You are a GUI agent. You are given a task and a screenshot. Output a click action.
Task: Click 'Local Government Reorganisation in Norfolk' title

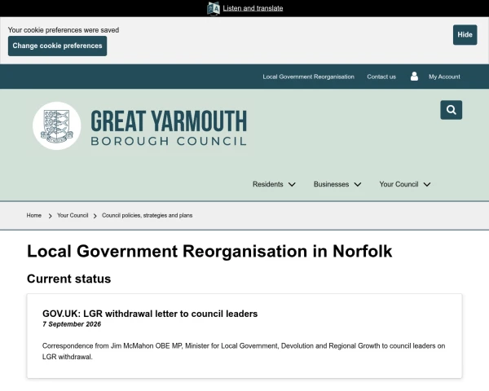(209, 252)
